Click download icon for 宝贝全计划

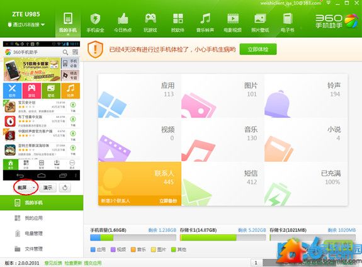73,105
